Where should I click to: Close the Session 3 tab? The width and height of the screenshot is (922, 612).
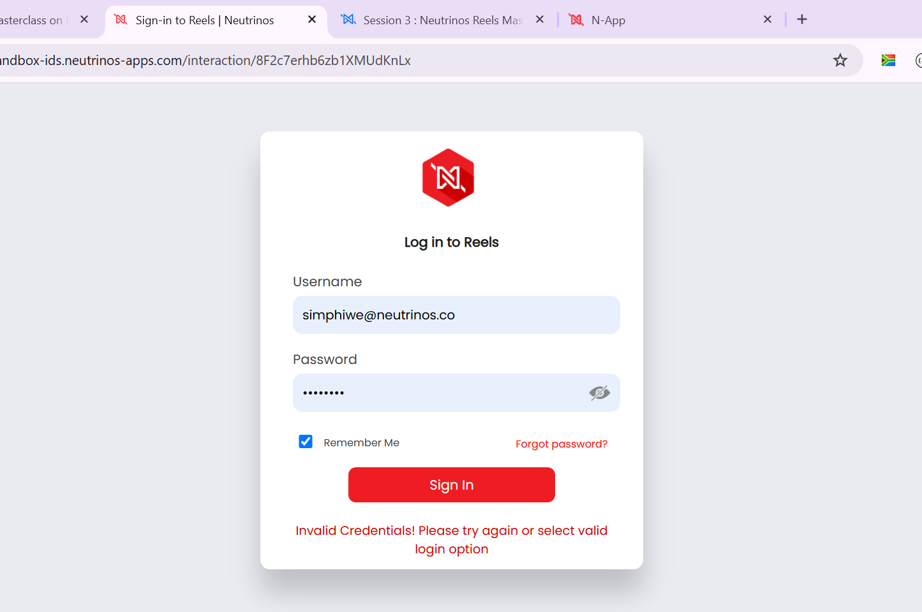coord(540,20)
